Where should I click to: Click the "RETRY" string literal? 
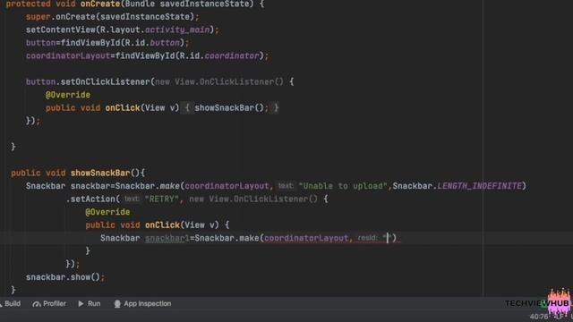[x=161, y=199]
